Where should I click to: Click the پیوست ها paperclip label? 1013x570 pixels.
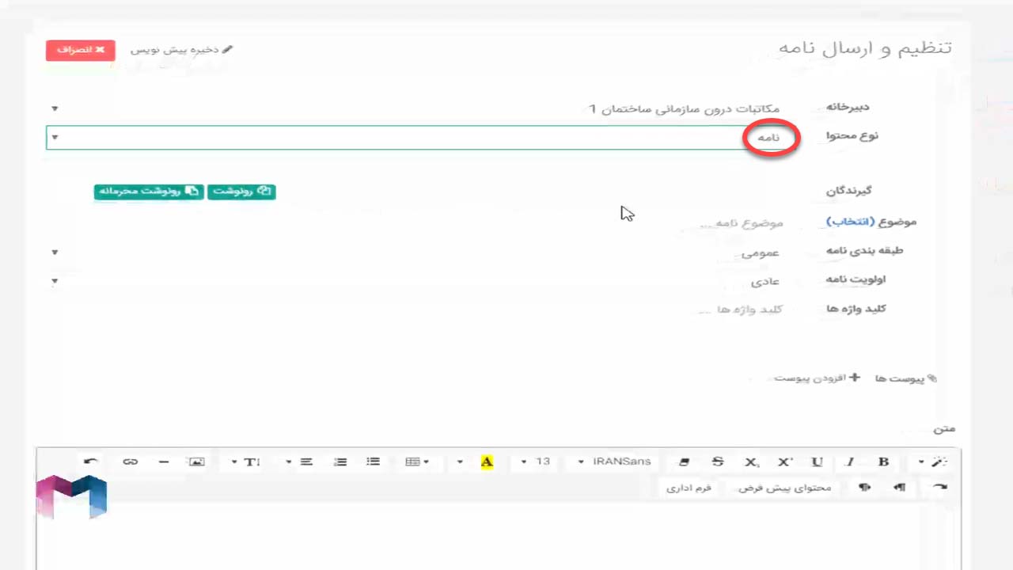tap(906, 378)
